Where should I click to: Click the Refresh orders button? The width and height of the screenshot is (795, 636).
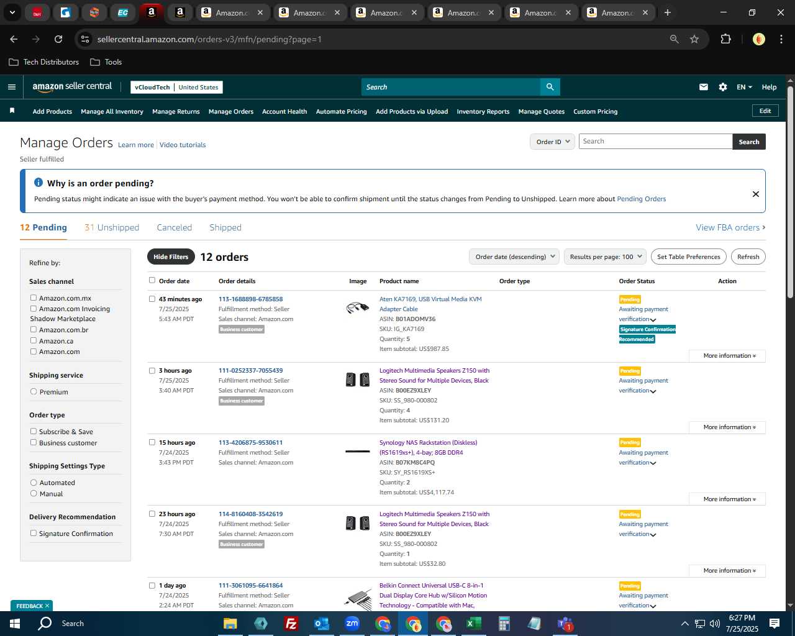[x=748, y=257]
